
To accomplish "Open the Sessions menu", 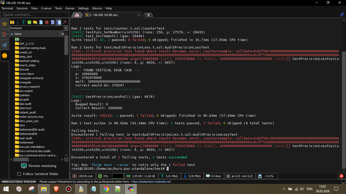I will pyautogui.click(x=22, y=8).
